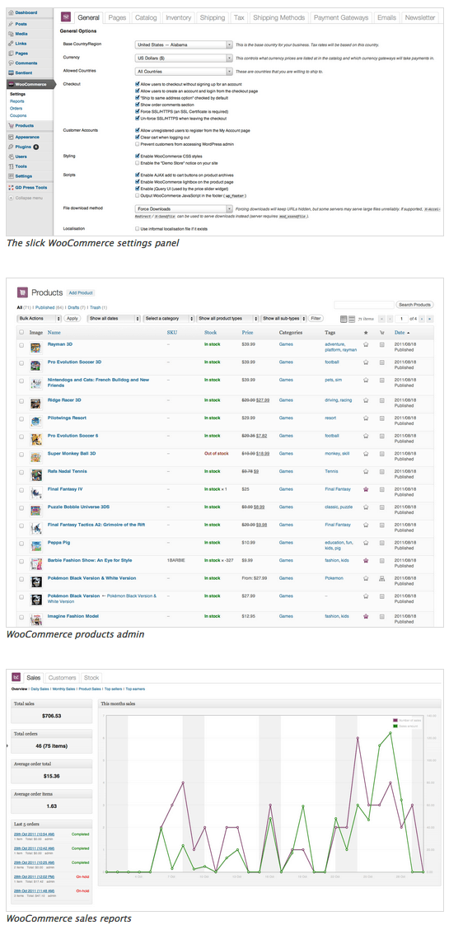This screenshot has height=925, width=449.
Task: Switch to the Inventory settings tab
Action: (178, 17)
